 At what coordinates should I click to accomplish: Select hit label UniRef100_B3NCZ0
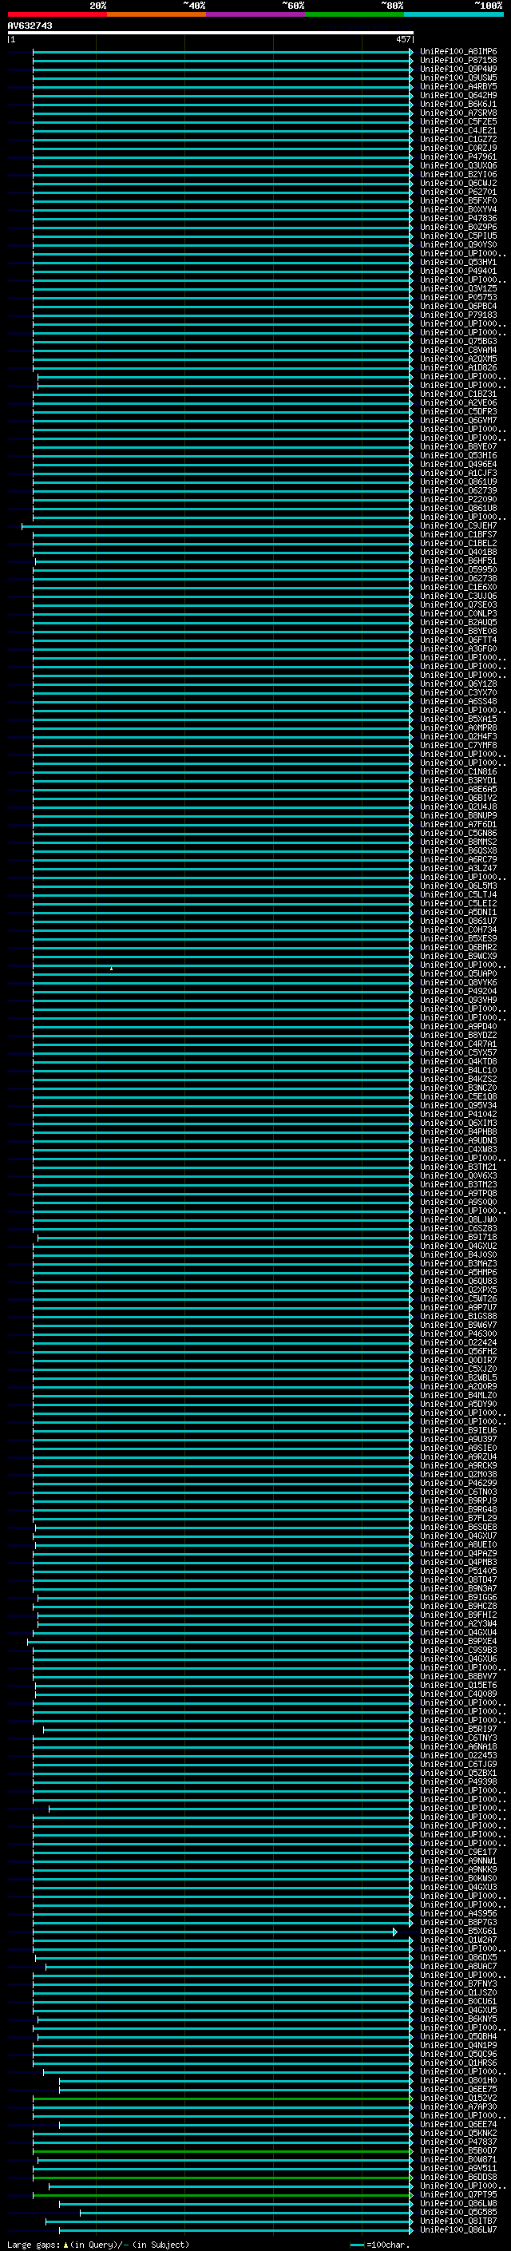pos(458,1088)
